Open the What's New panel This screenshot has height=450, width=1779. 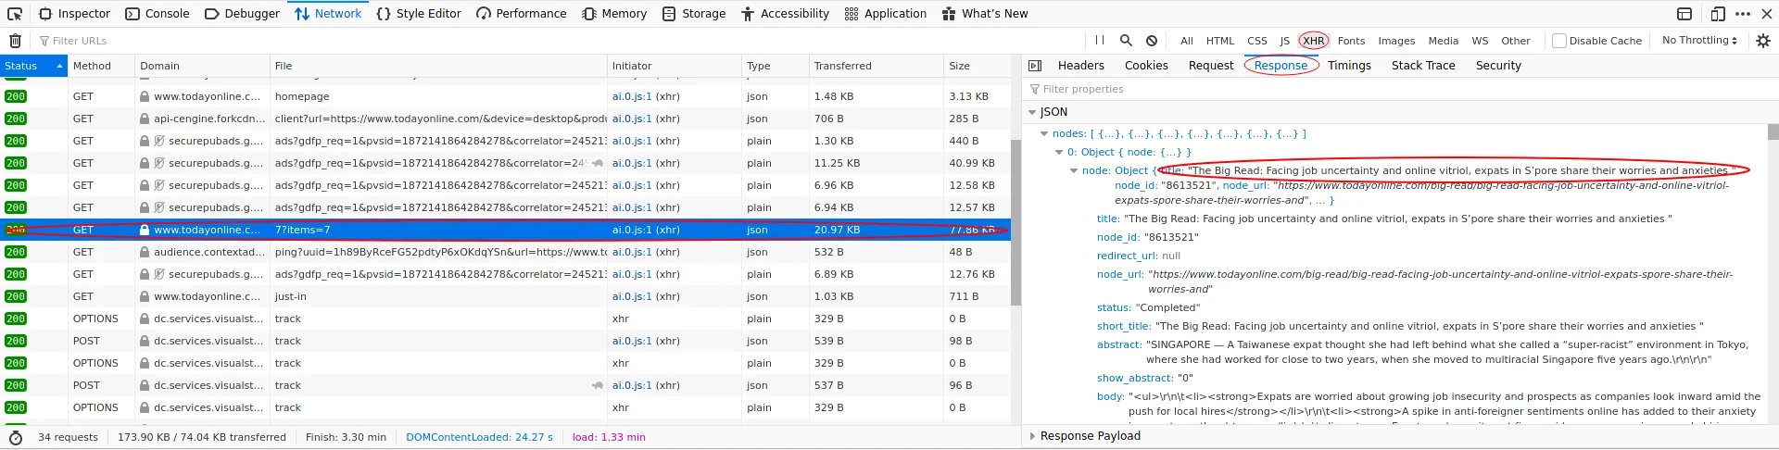(x=985, y=14)
